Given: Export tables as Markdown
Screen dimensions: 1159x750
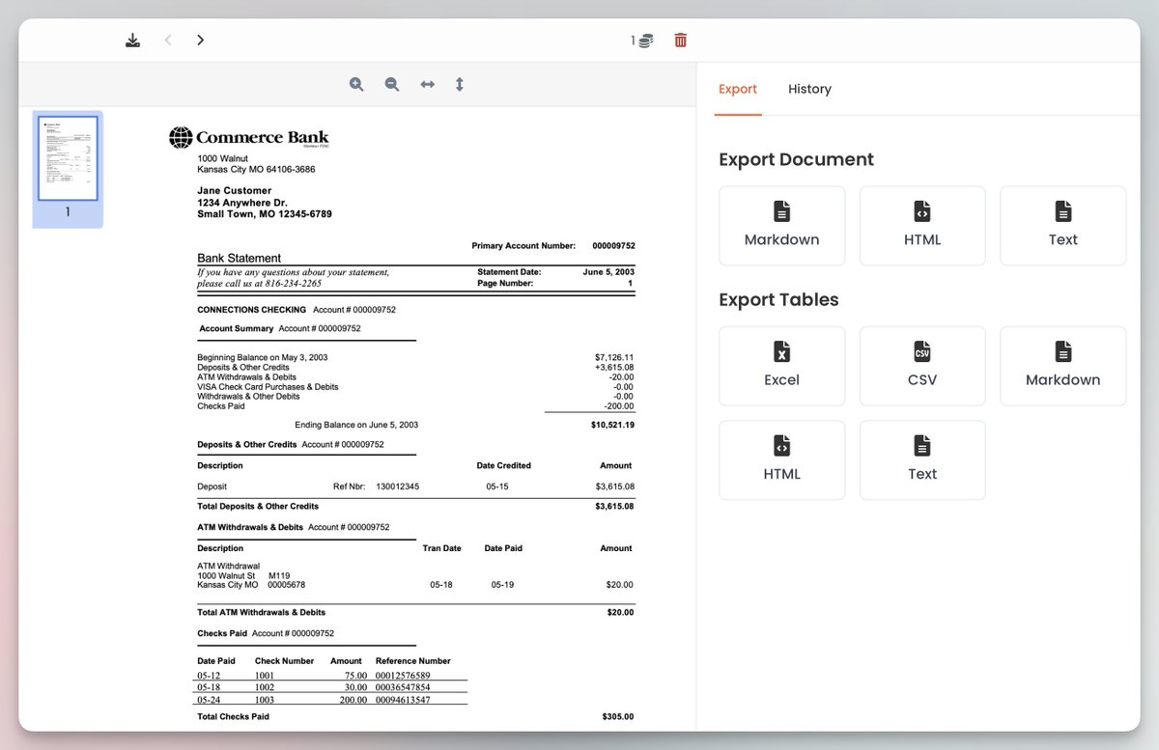Looking at the screenshot, I should (1062, 365).
